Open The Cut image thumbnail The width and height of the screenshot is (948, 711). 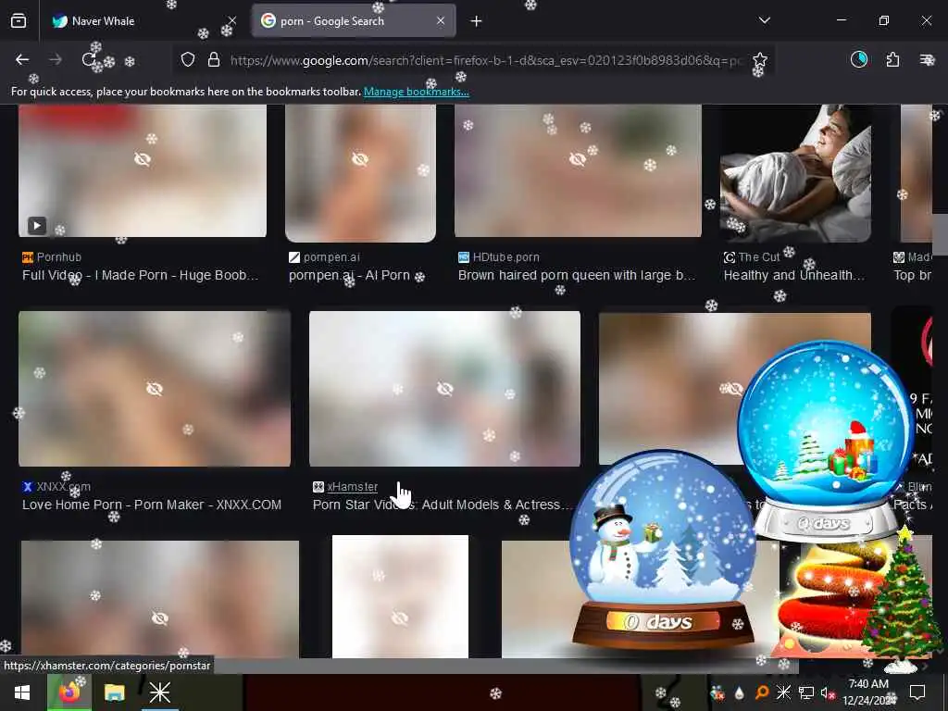point(795,173)
